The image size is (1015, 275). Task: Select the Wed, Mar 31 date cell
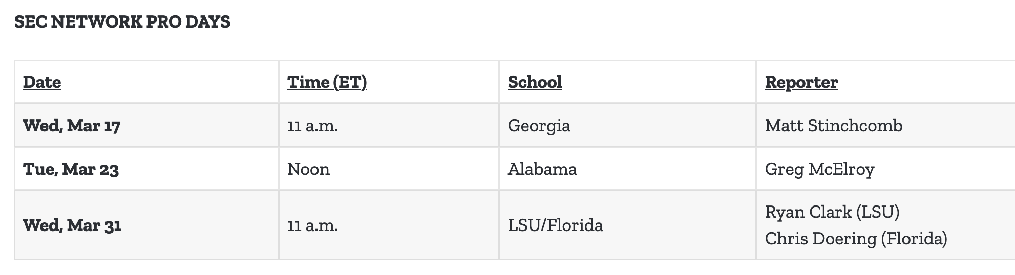pyautogui.click(x=72, y=225)
